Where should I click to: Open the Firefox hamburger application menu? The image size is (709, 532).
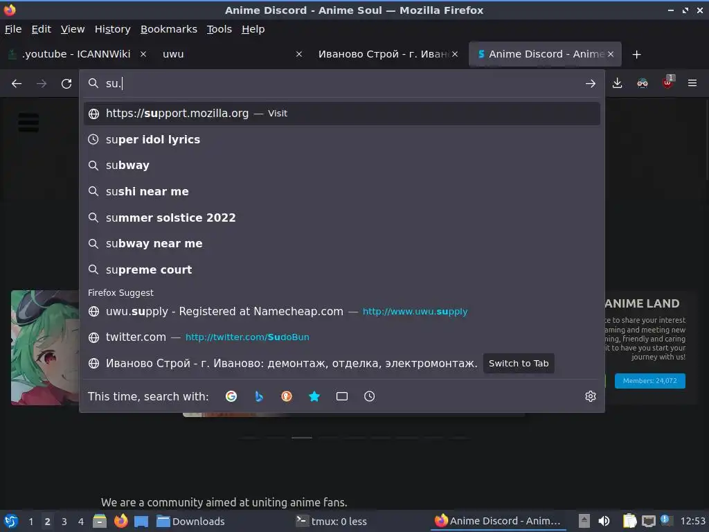point(692,83)
